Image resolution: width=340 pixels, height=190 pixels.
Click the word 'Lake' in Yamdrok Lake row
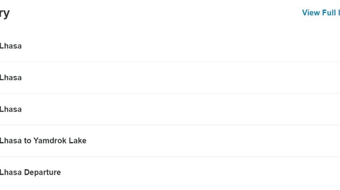click(78, 141)
